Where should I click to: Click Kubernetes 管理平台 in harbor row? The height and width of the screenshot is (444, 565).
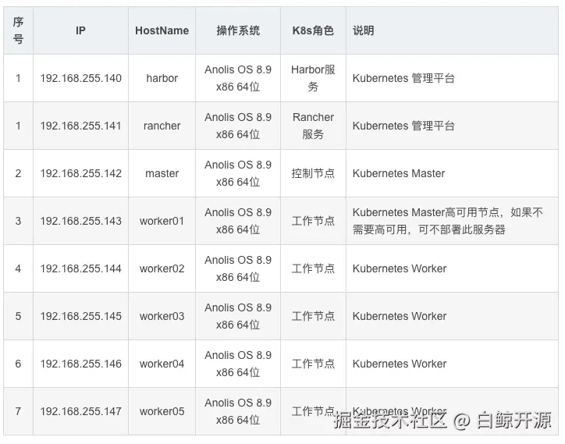point(403,78)
